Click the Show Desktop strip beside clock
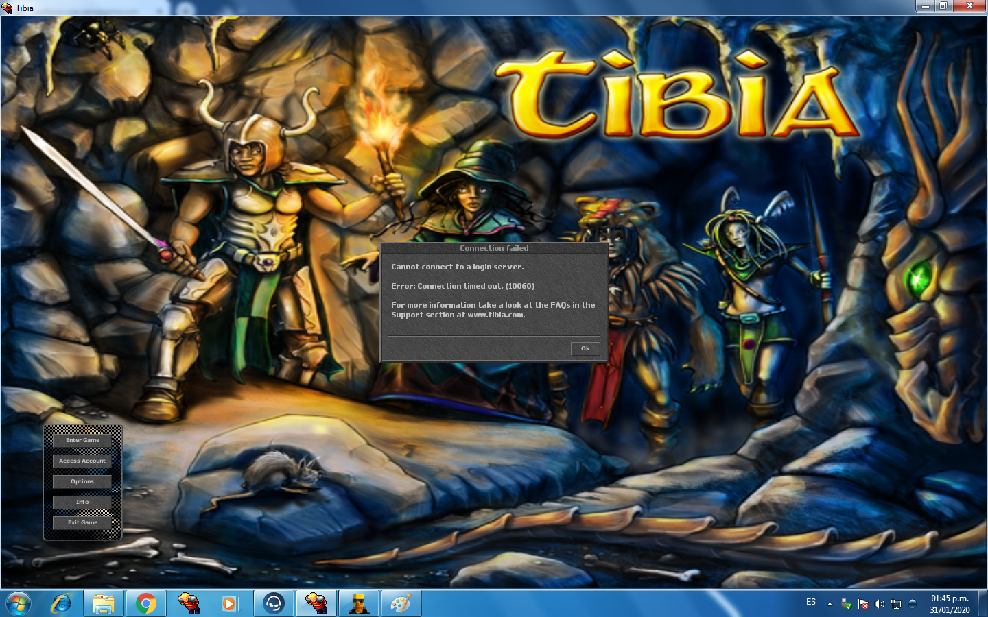988x617 pixels. pyautogui.click(x=983, y=604)
